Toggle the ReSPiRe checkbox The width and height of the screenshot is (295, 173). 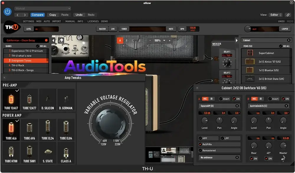[x=201, y=144]
